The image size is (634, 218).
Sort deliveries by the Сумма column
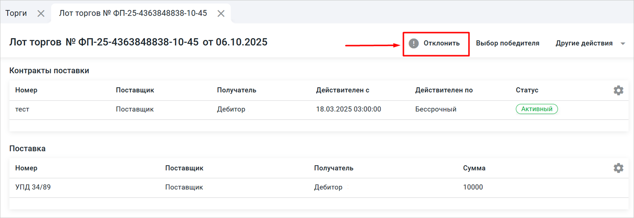(474, 168)
